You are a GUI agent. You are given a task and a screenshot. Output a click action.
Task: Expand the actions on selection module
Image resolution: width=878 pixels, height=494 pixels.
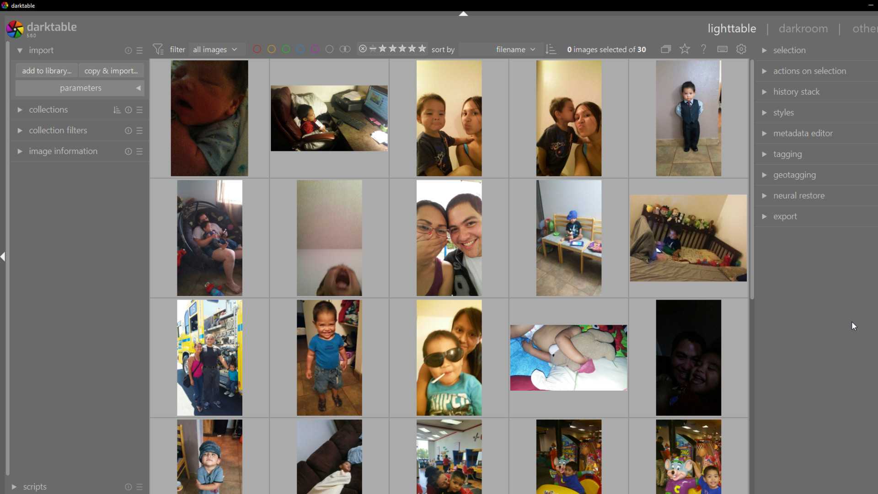(x=764, y=71)
